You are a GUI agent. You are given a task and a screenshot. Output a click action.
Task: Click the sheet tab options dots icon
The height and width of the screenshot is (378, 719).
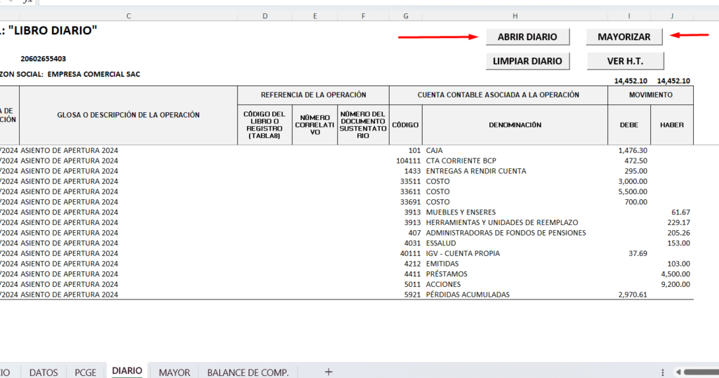(x=663, y=372)
